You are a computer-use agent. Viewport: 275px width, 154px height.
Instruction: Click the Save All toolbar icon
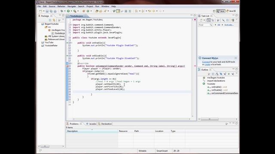(x=51, y=11)
